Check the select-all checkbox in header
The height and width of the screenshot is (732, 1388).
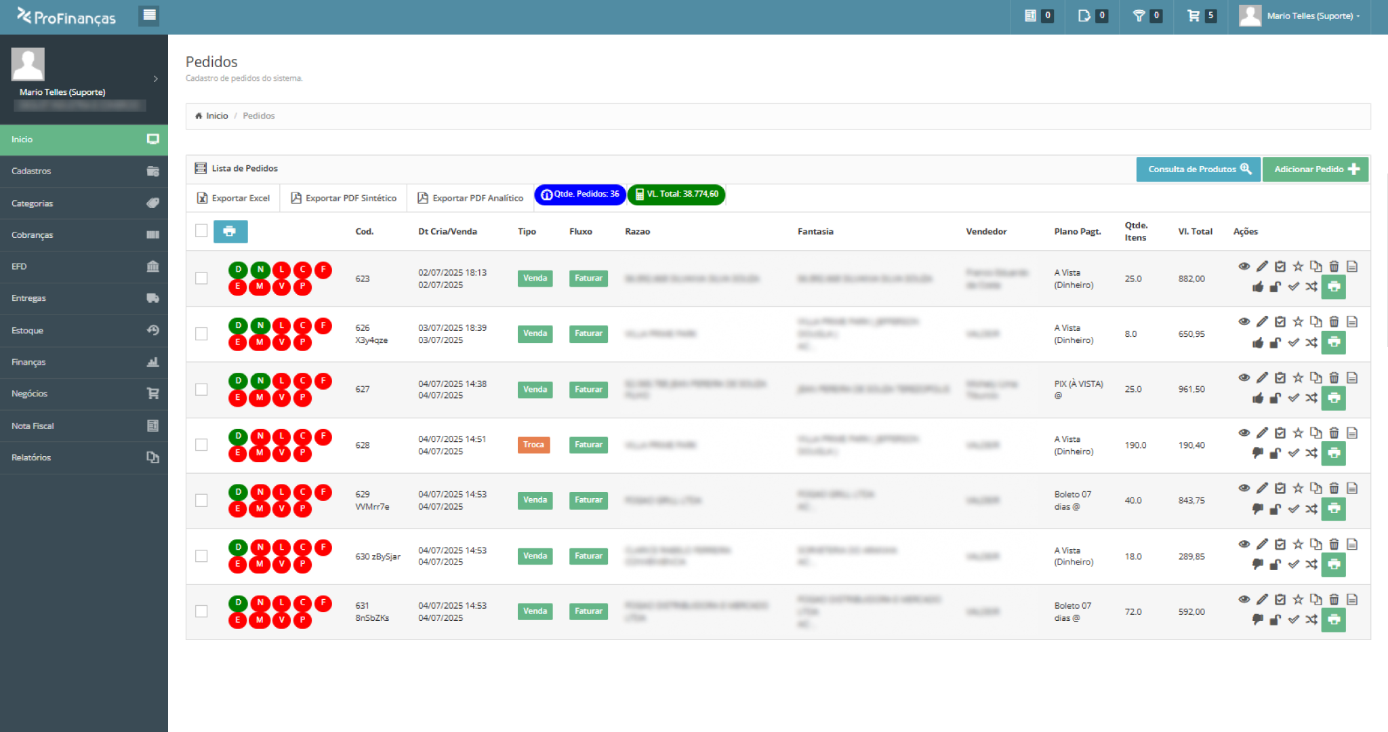tap(201, 230)
